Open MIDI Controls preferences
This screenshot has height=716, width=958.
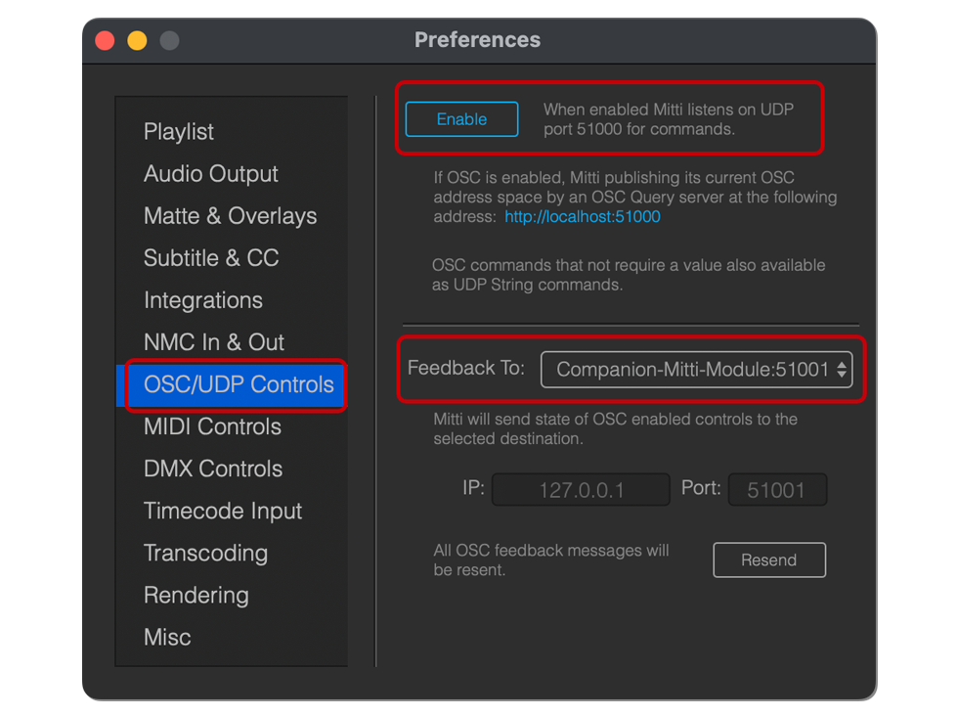click(x=212, y=426)
